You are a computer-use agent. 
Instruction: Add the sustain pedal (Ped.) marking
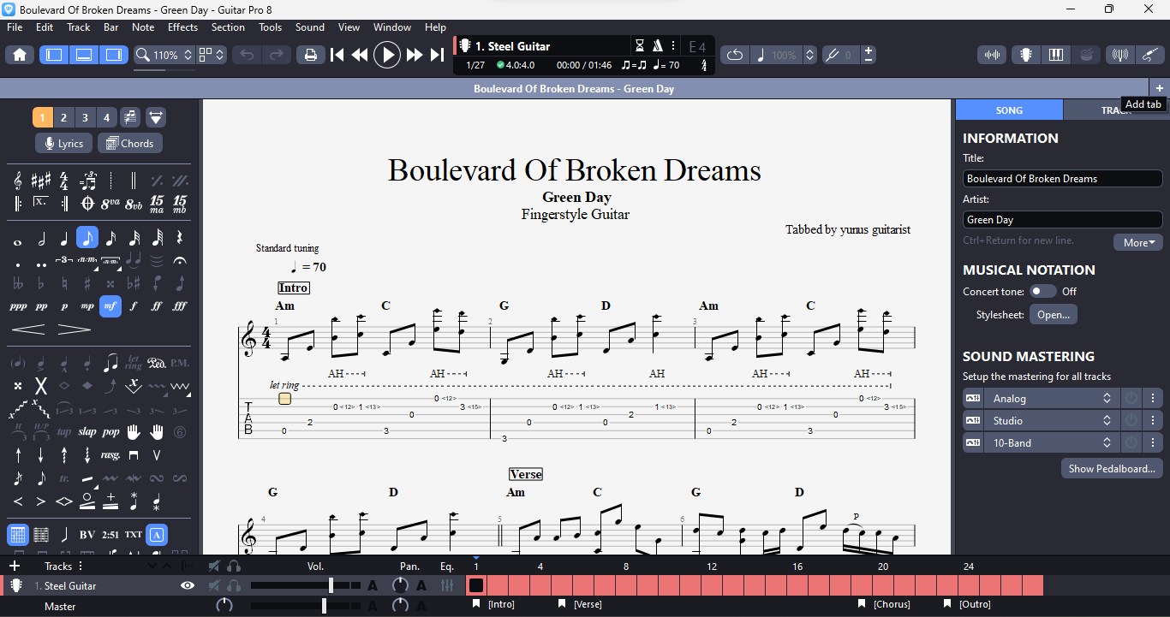(x=157, y=363)
